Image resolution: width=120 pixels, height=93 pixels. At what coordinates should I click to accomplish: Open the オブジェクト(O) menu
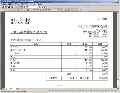pyautogui.click(x=25, y=4)
